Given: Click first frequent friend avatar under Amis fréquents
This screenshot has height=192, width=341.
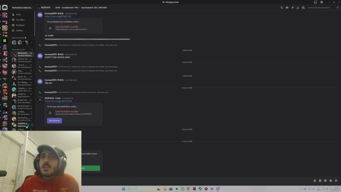Looking at the screenshot, I should point(14,42).
